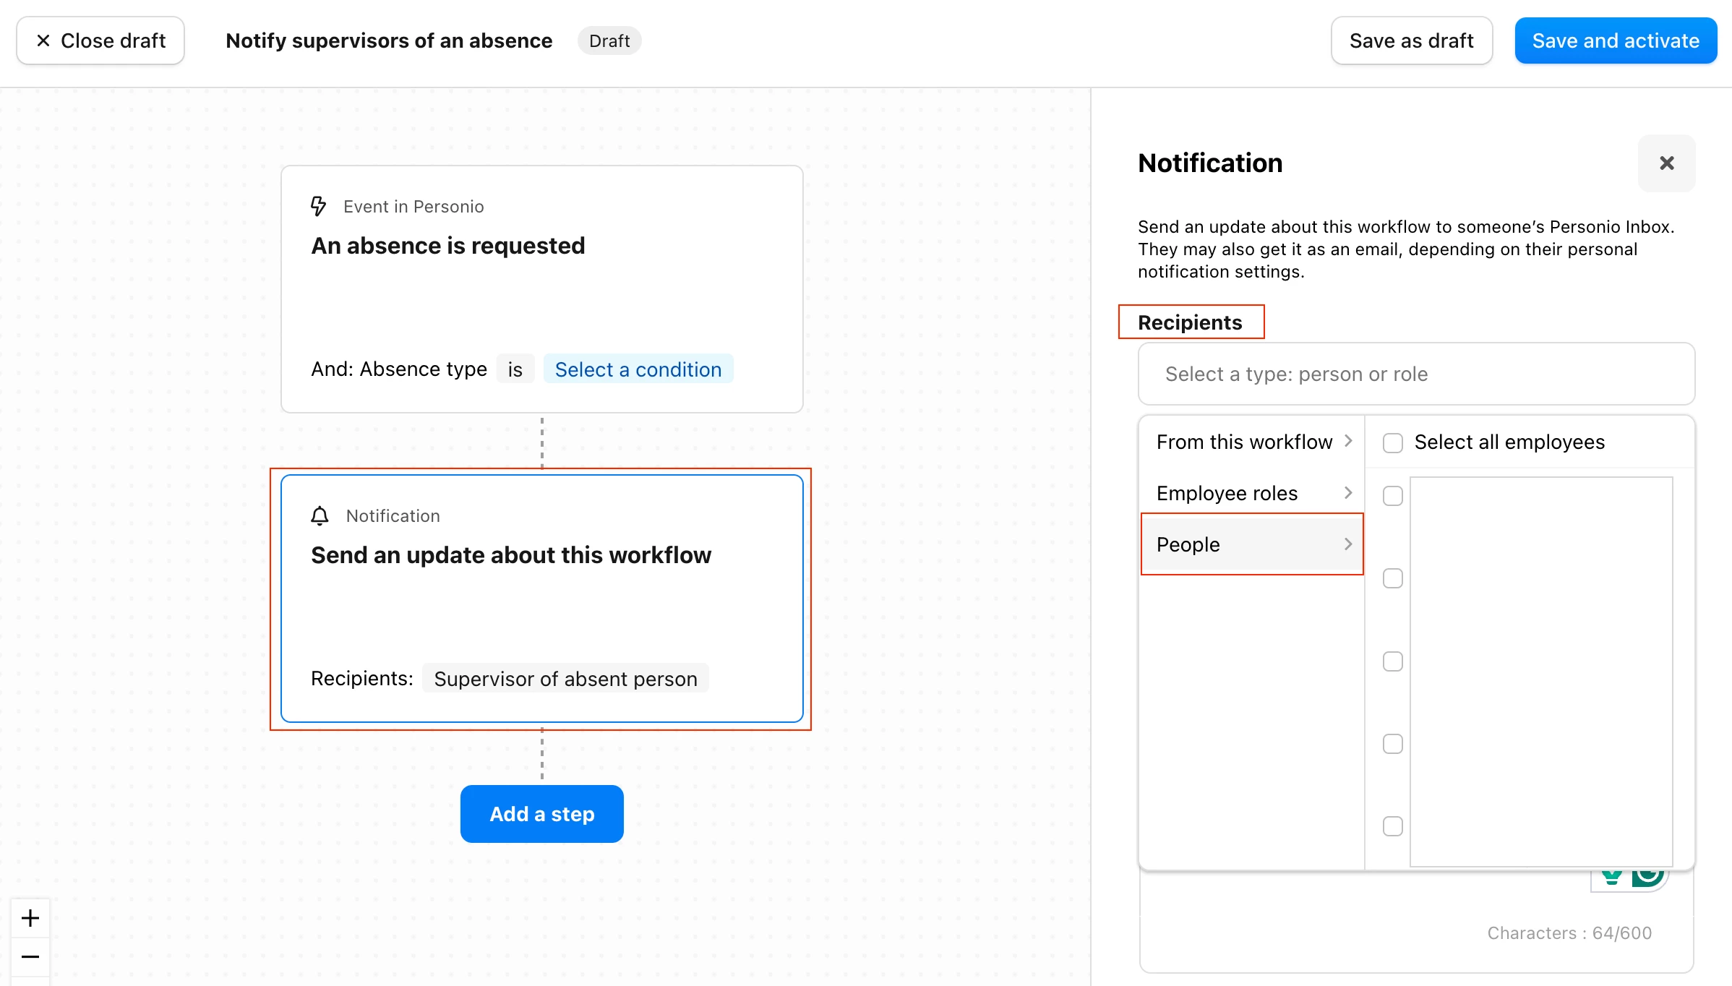Click the bell Notification icon
The width and height of the screenshot is (1732, 986).
pos(320,515)
